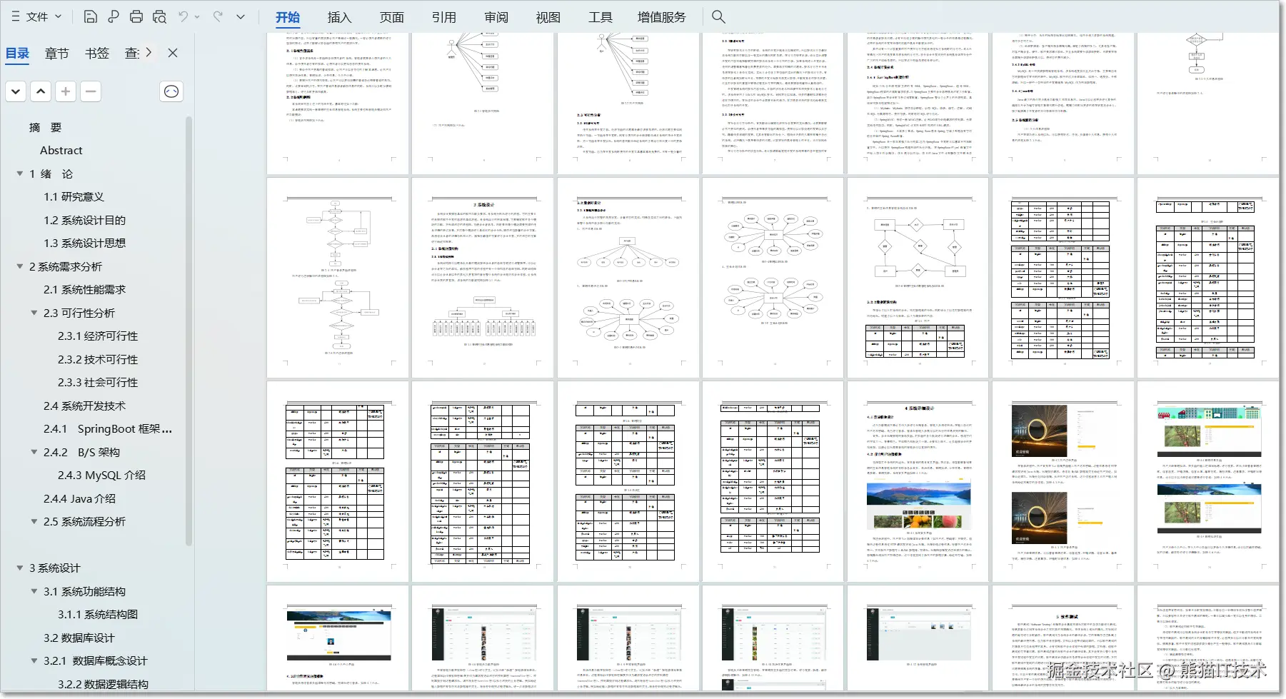Screen dimensions: 1286x699
Task: Jump to 2.4 系统开发技术 heading
Action: 85,406
